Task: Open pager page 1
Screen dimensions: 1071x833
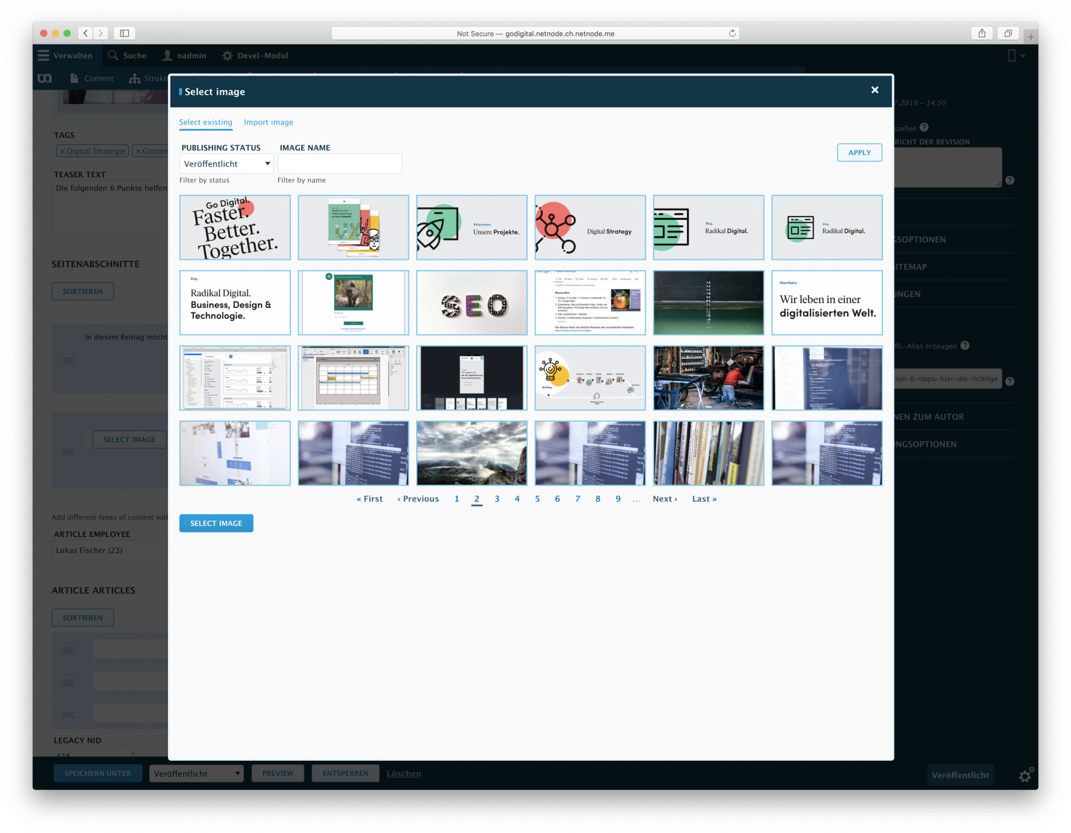Action: click(456, 499)
